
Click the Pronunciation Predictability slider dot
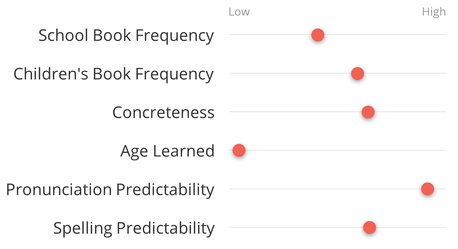click(x=427, y=189)
